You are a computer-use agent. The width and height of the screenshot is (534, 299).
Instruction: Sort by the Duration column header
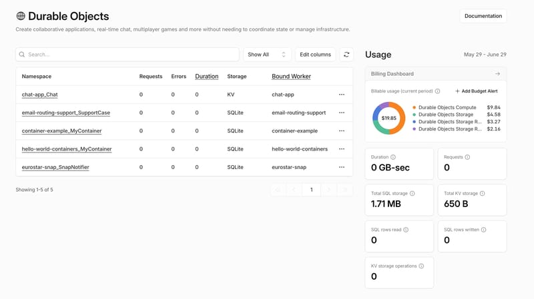click(x=207, y=77)
